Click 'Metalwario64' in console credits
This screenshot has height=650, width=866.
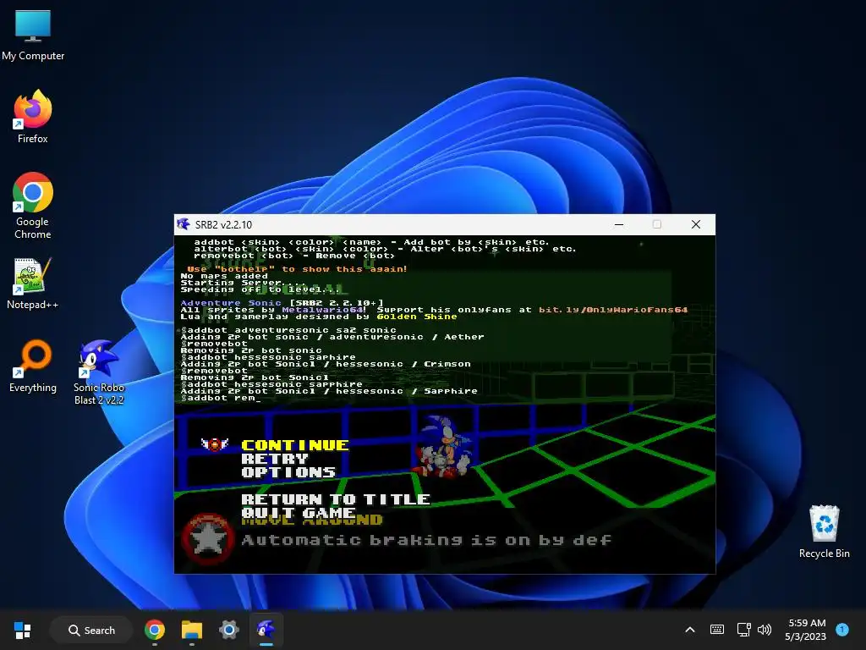(x=322, y=310)
